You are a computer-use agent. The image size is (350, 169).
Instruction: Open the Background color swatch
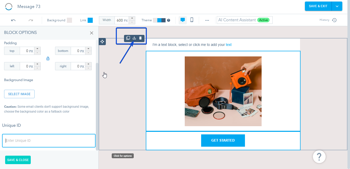(69, 20)
